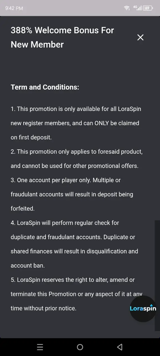Tap the Wi-Fi status icon
160x356 pixels.
(127, 8)
